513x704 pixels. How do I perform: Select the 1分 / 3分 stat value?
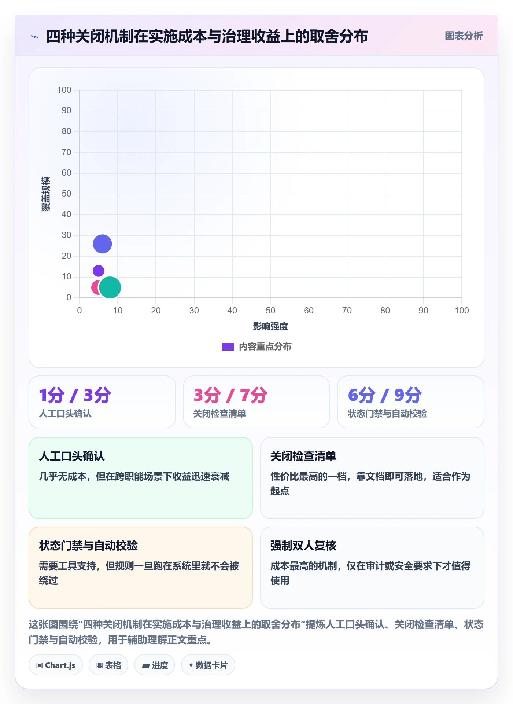pyautogui.click(x=75, y=395)
